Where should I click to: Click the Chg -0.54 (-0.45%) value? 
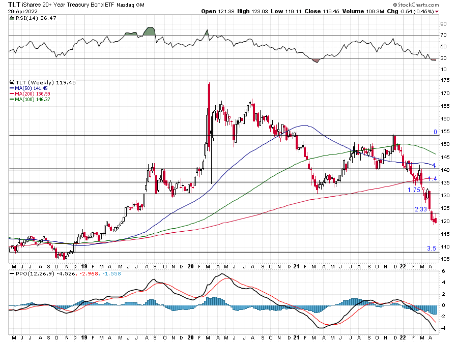410,11
